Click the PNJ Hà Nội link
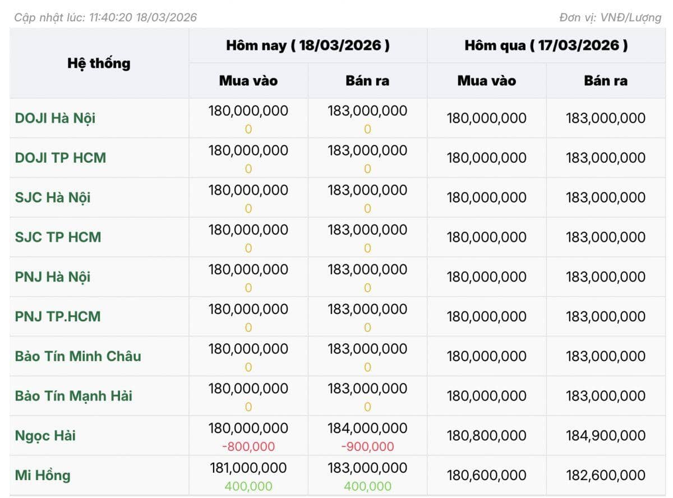This screenshot has width=673, height=498. pos(53,277)
